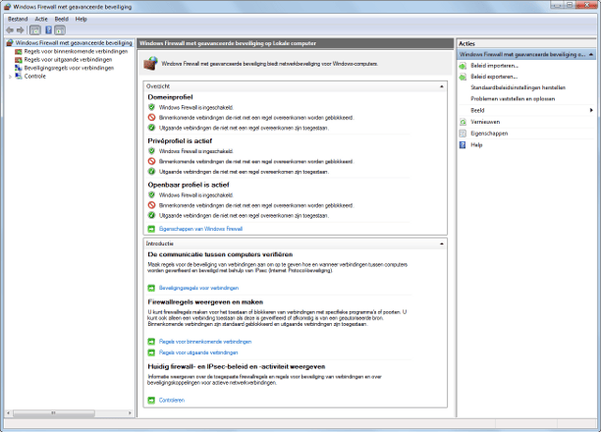Click green arrow beside Regels voor uitgaande verbindingen link
Image resolution: width=601 pixels, height=432 pixels.
pos(151,352)
